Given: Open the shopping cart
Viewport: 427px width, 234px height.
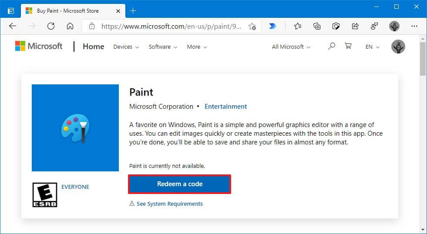Looking at the screenshot, I should pyautogui.click(x=348, y=46).
